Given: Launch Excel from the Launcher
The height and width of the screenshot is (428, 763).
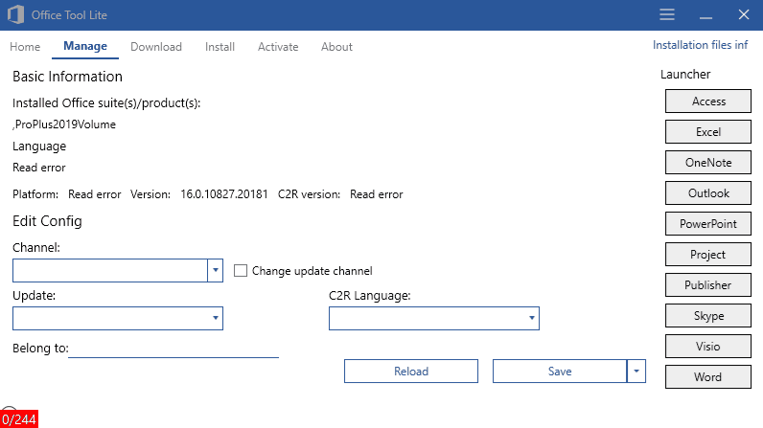Looking at the screenshot, I should tap(708, 131).
